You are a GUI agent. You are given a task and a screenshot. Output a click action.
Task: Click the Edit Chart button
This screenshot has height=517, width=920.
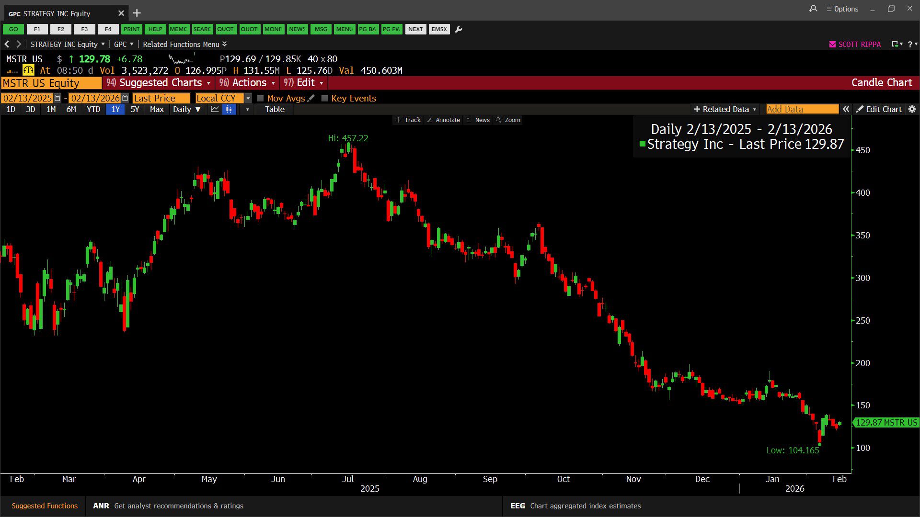coord(879,109)
